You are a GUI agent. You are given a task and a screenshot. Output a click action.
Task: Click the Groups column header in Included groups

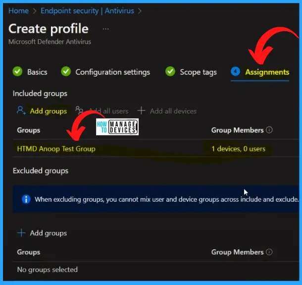29,130
